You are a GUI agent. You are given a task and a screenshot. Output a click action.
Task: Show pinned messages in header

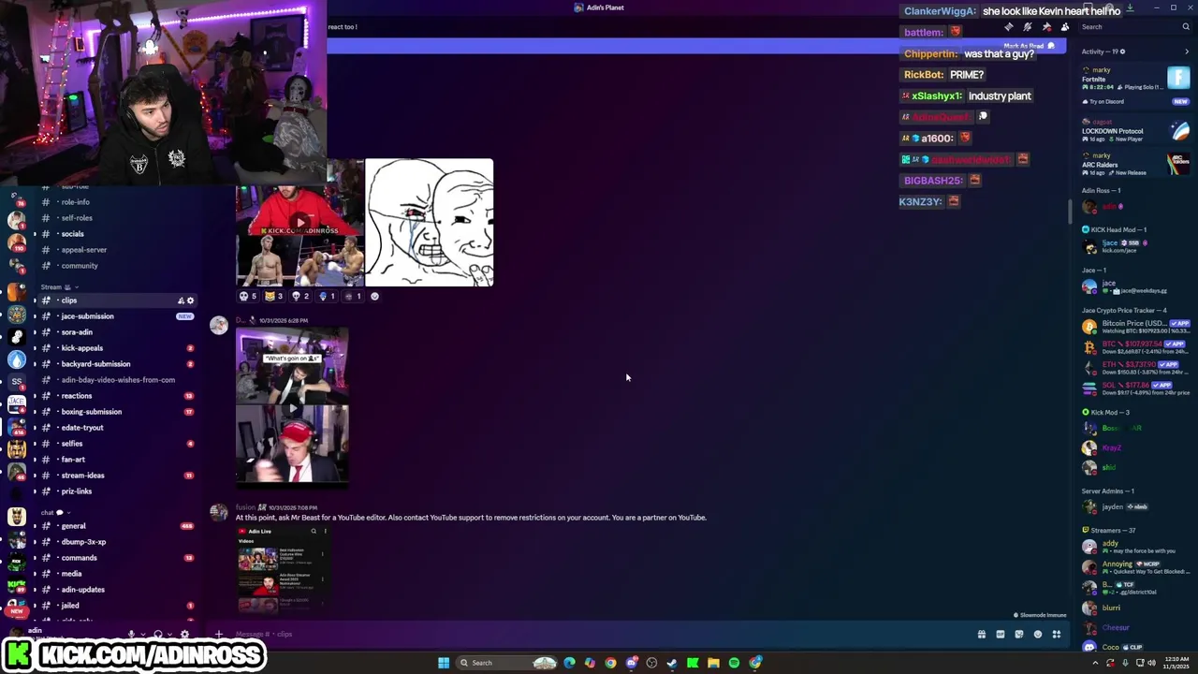point(1046,27)
